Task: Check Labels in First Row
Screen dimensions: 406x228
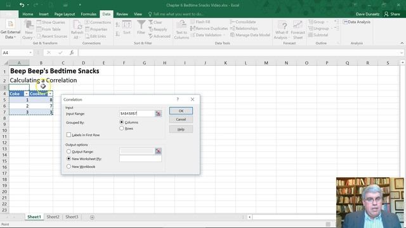Action: pyautogui.click(x=69, y=135)
